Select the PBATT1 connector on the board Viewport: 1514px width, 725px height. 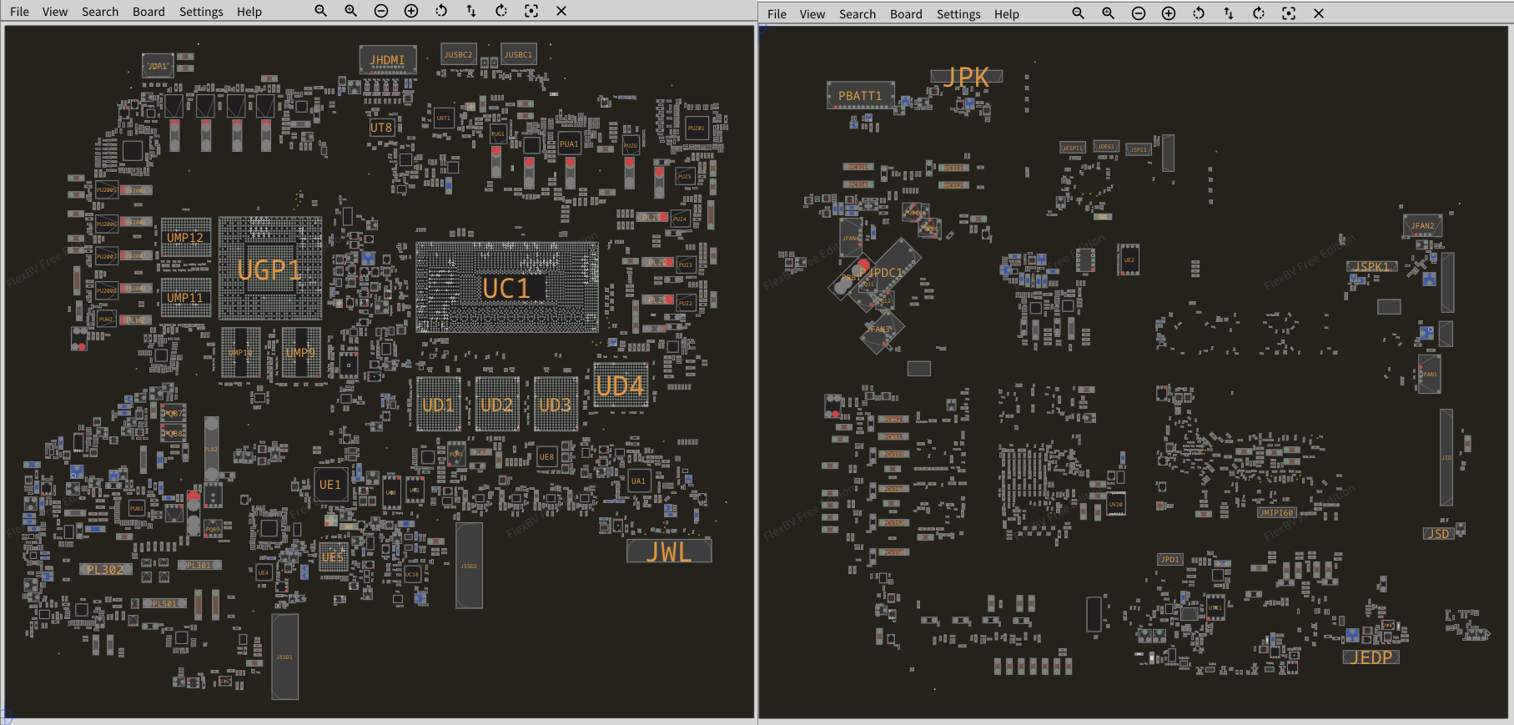tap(860, 96)
